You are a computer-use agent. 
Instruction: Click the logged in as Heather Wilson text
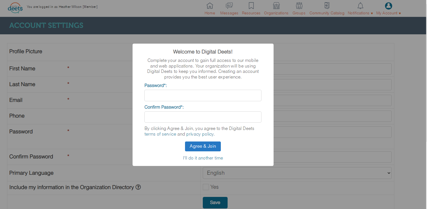pos(62,7)
